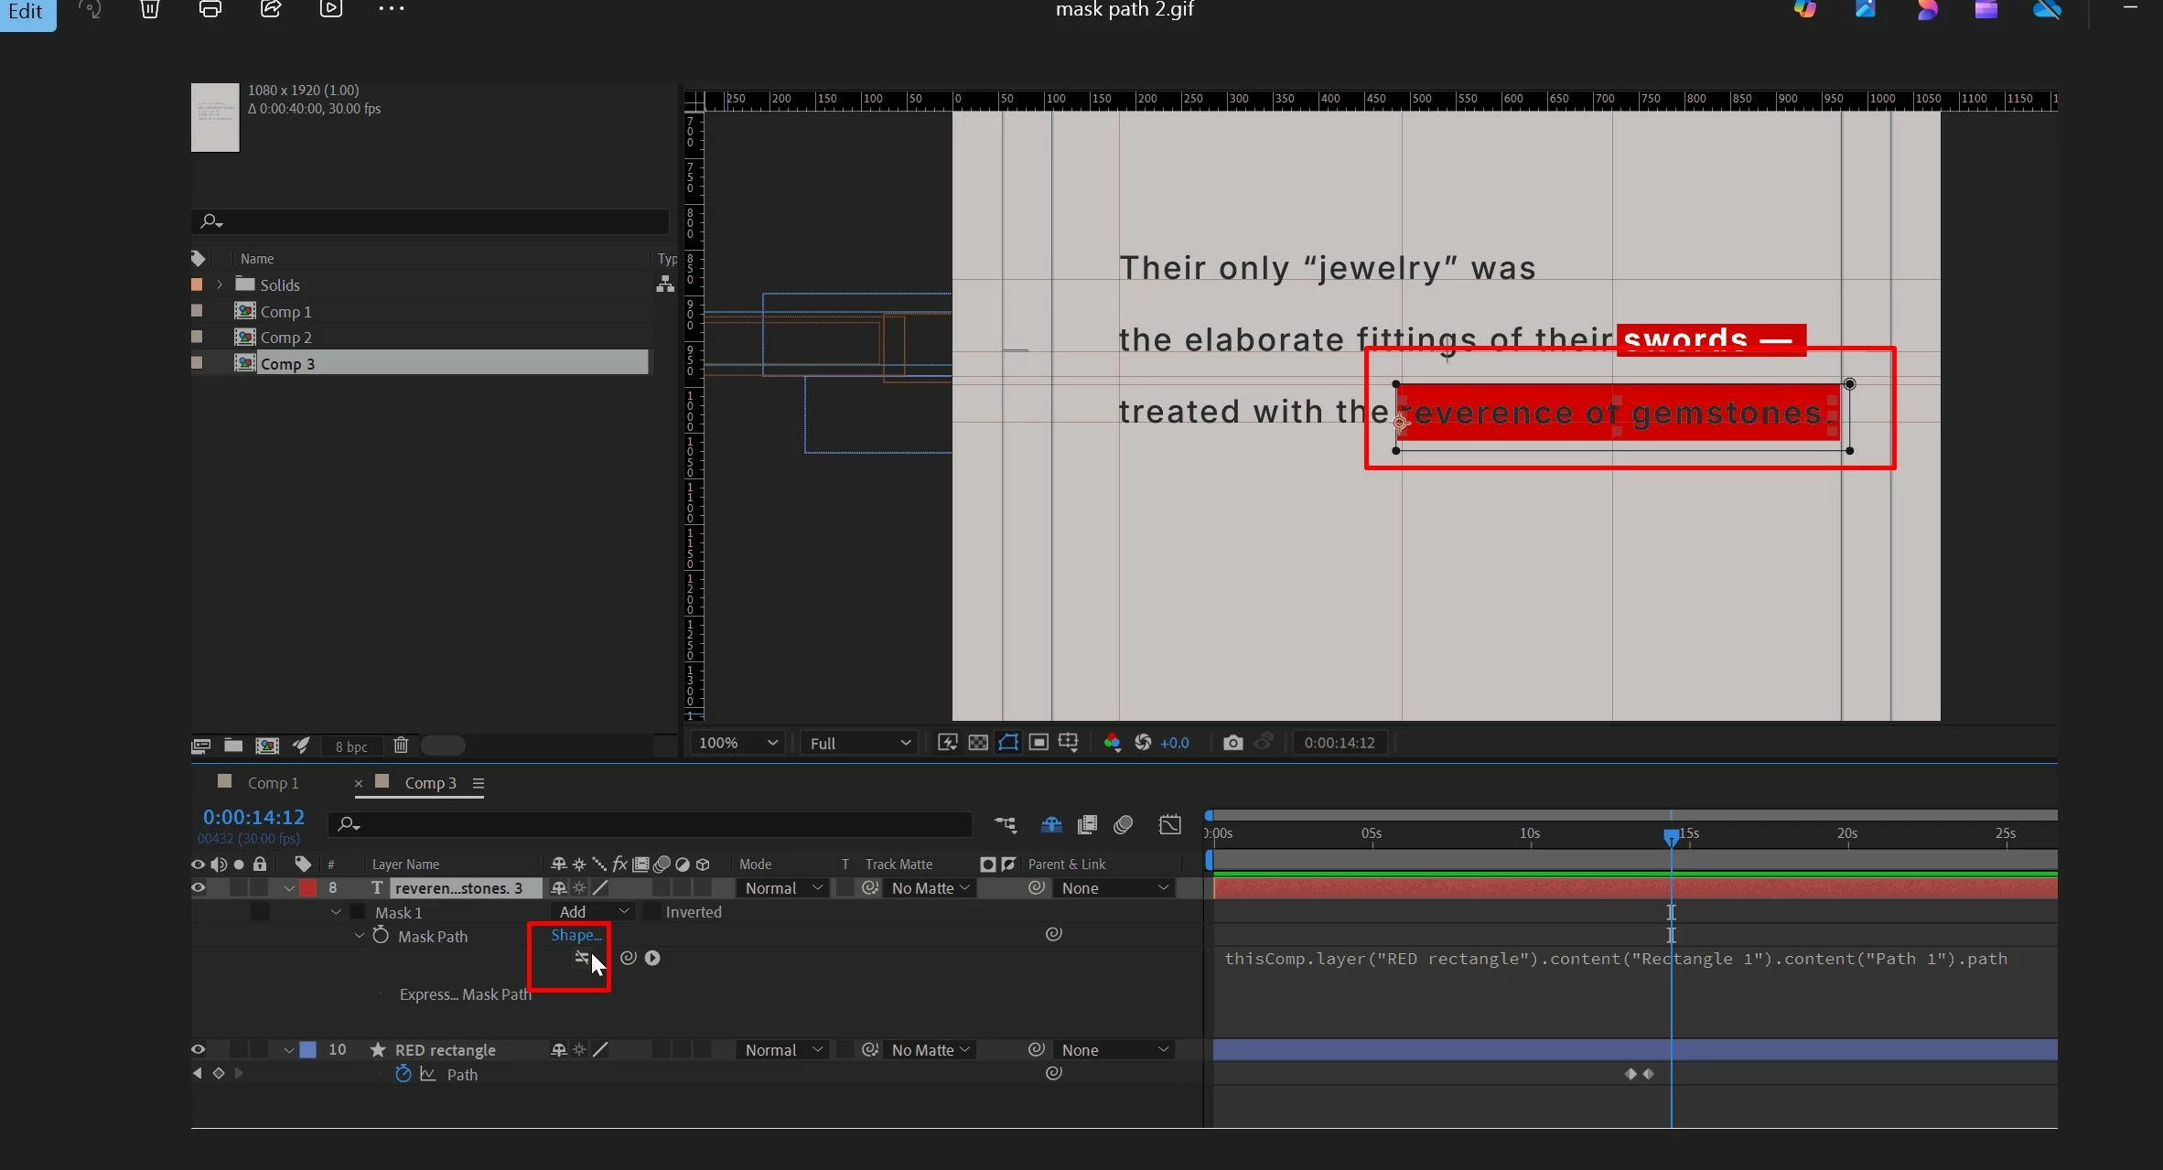Toggle the transparency grid button
Image resolution: width=2163 pixels, height=1170 pixels.
pyautogui.click(x=978, y=742)
